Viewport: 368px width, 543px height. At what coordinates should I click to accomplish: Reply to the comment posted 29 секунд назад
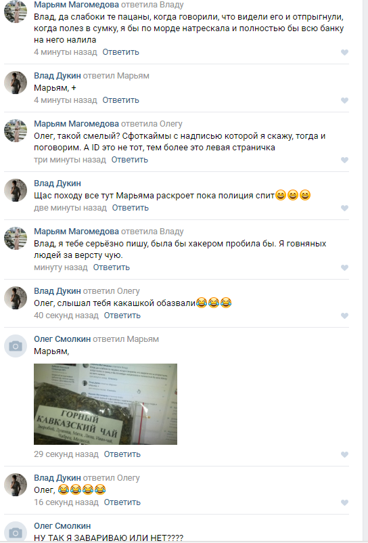pos(122,454)
